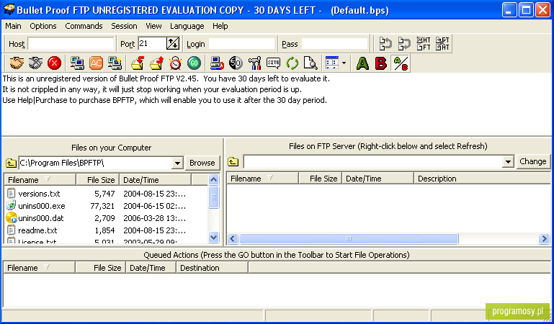
Task: Click the green refresh arrows icon
Action: [292, 63]
